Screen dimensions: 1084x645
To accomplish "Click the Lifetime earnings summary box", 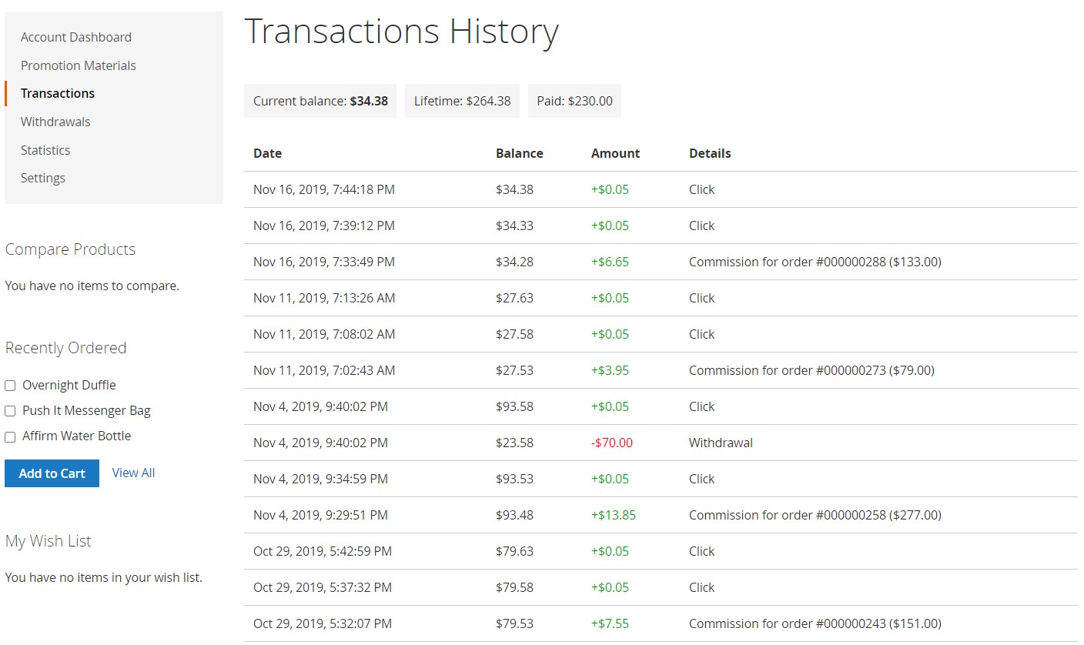I will pyautogui.click(x=462, y=101).
